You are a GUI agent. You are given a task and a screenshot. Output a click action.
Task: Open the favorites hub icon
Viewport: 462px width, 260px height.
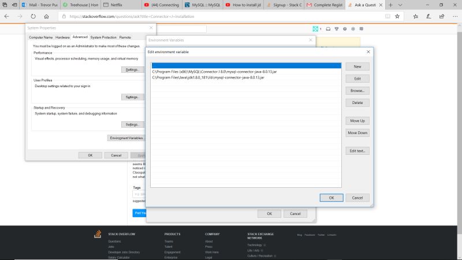pos(415,17)
